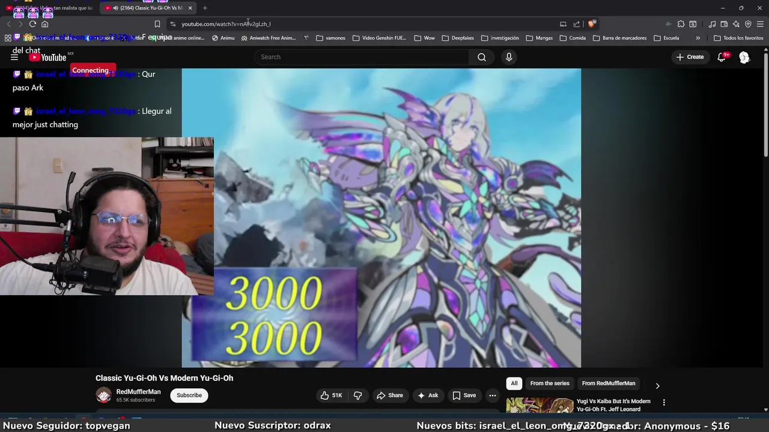Open Deepfakes bookmarks folder

[457, 38]
